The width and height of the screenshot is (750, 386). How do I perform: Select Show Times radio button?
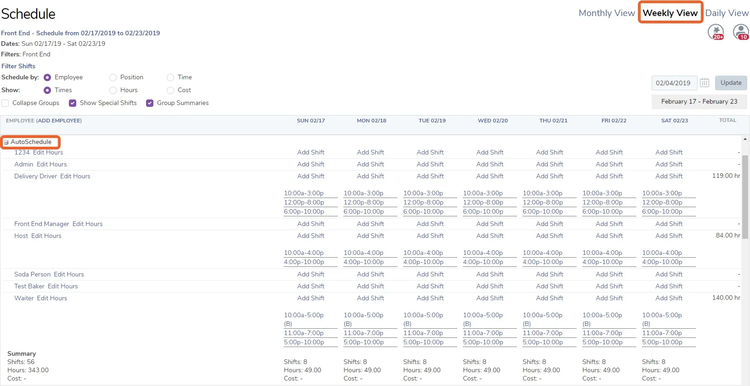47,90
